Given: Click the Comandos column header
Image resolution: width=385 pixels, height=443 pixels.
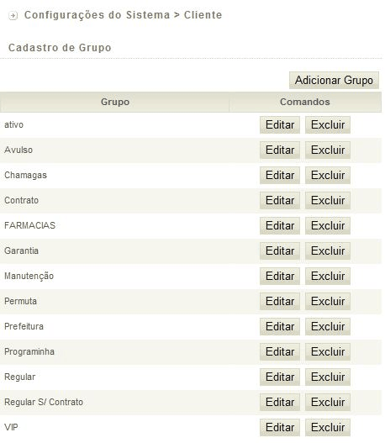Looking at the screenshot, I should [305, 102].
